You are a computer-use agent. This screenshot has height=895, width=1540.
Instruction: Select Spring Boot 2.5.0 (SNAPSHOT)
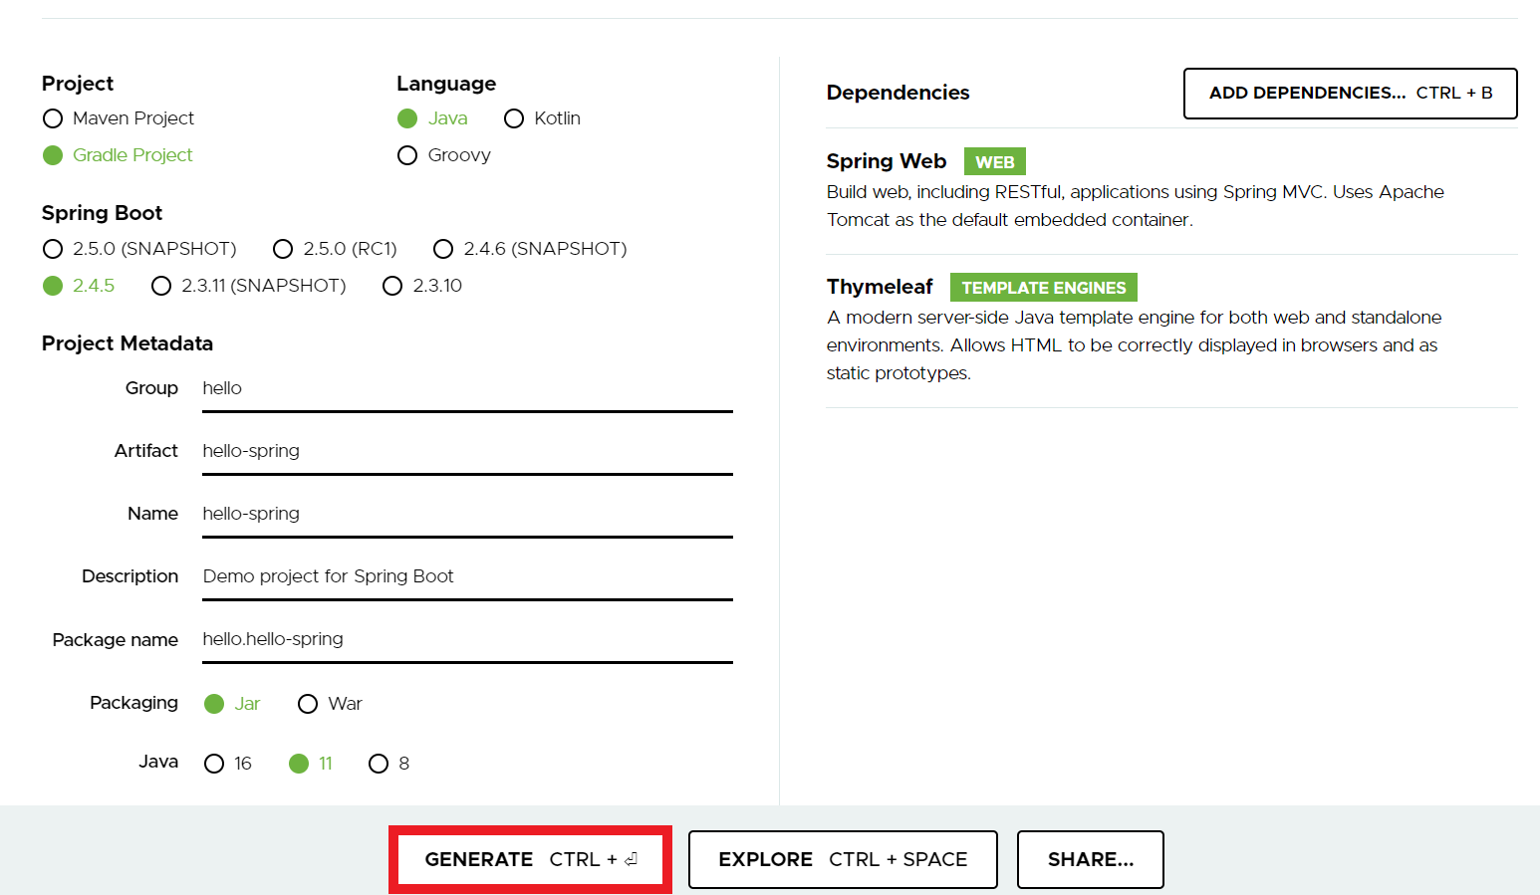(139, 249)
